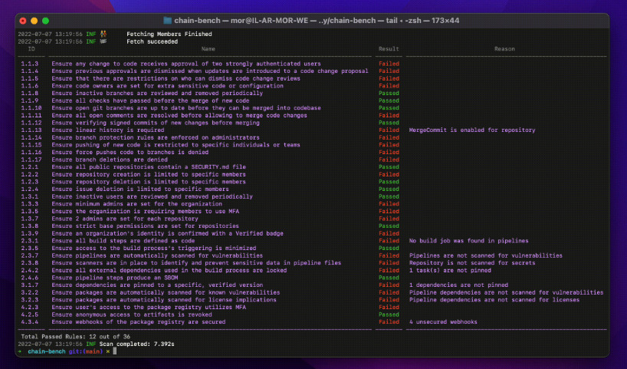Select '2 admins are set for each repository'
Screen dimensions: 627x369
coord(136,219)
